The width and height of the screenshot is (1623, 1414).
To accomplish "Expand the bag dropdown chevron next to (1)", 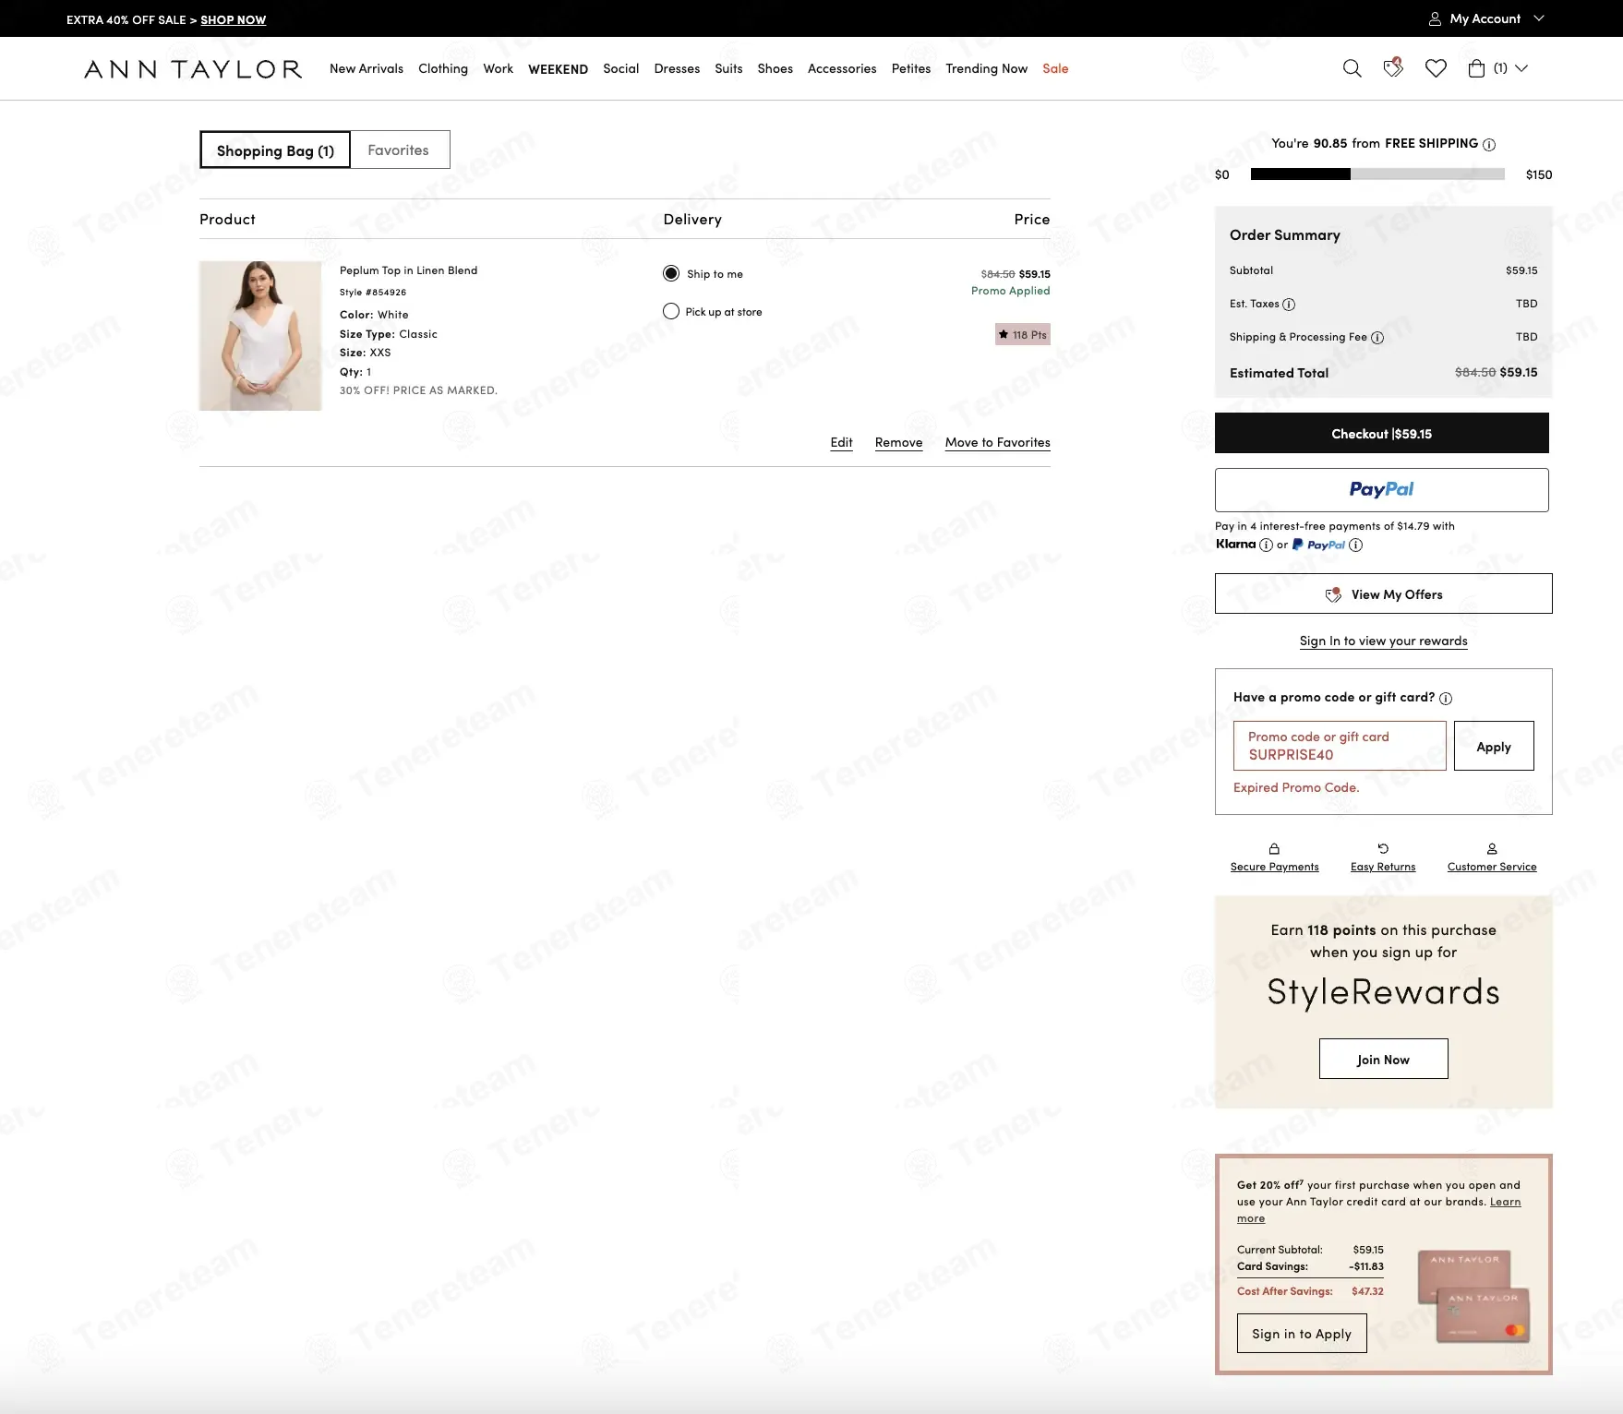I will 1521,68.
